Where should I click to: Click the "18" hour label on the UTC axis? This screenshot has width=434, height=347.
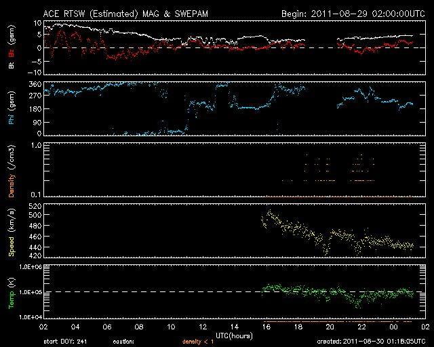click(x=298, y=327)
